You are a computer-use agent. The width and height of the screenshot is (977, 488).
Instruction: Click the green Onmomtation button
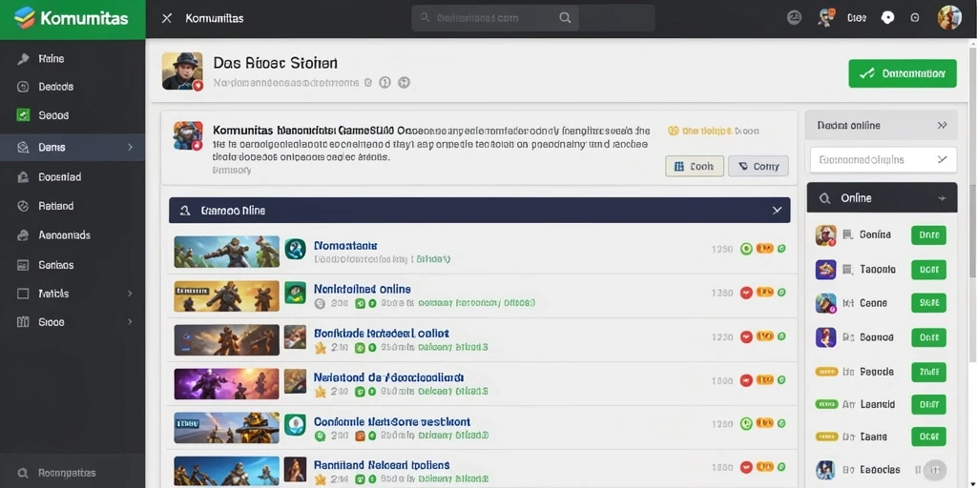point(903,73)
